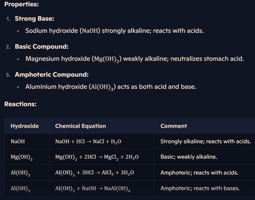Click 'Basic; weakly alkaline.' comment
This screenshot has width=255, height=200.
click(x=189, y=157)
